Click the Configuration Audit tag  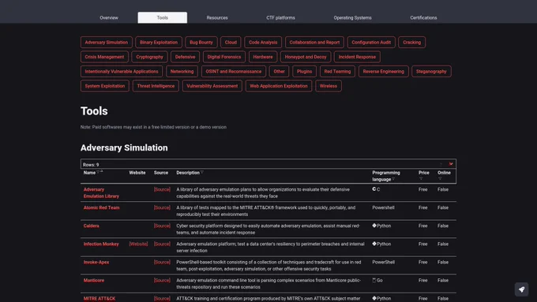point(371,43)
